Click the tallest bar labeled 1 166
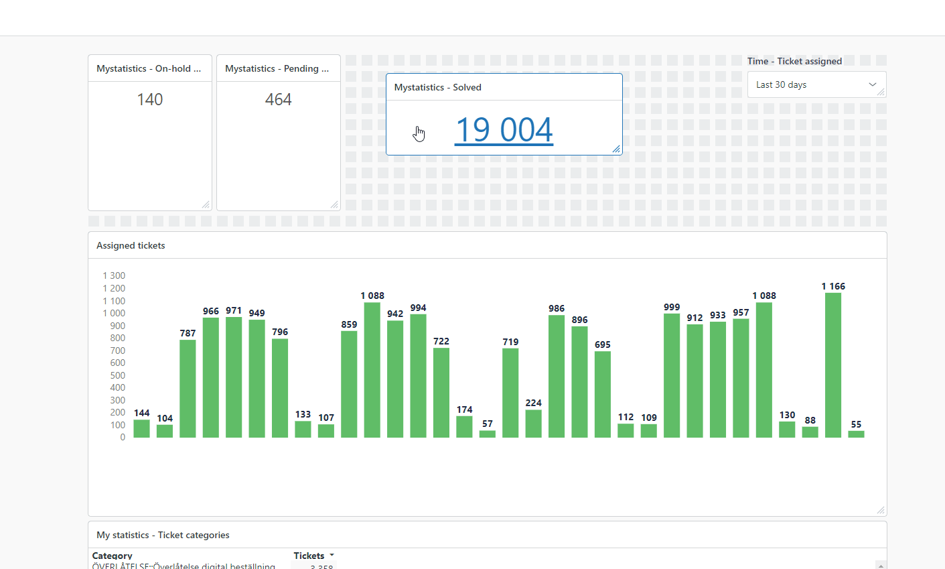Image resolution: width=945 pixels, height=569 pixels. pyautogui.click(x=833, y=365)
